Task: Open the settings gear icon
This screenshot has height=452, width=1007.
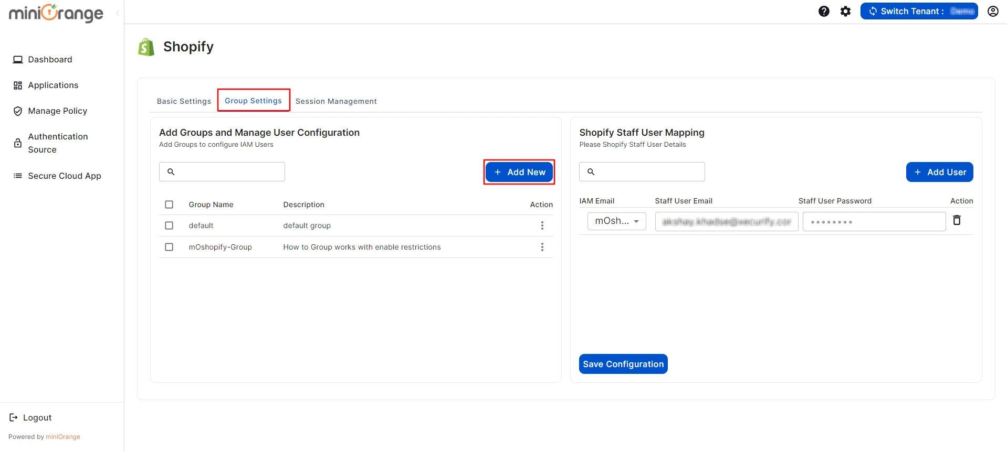Action: click(x=845, y=11)
